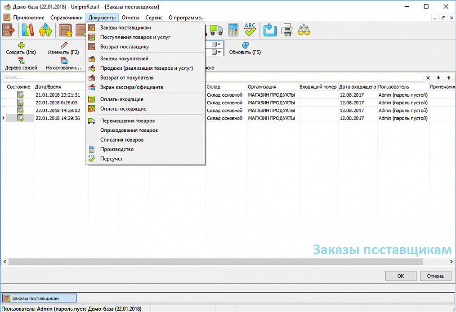Click the scales icon in toolbar

click(x=304, y=30)
